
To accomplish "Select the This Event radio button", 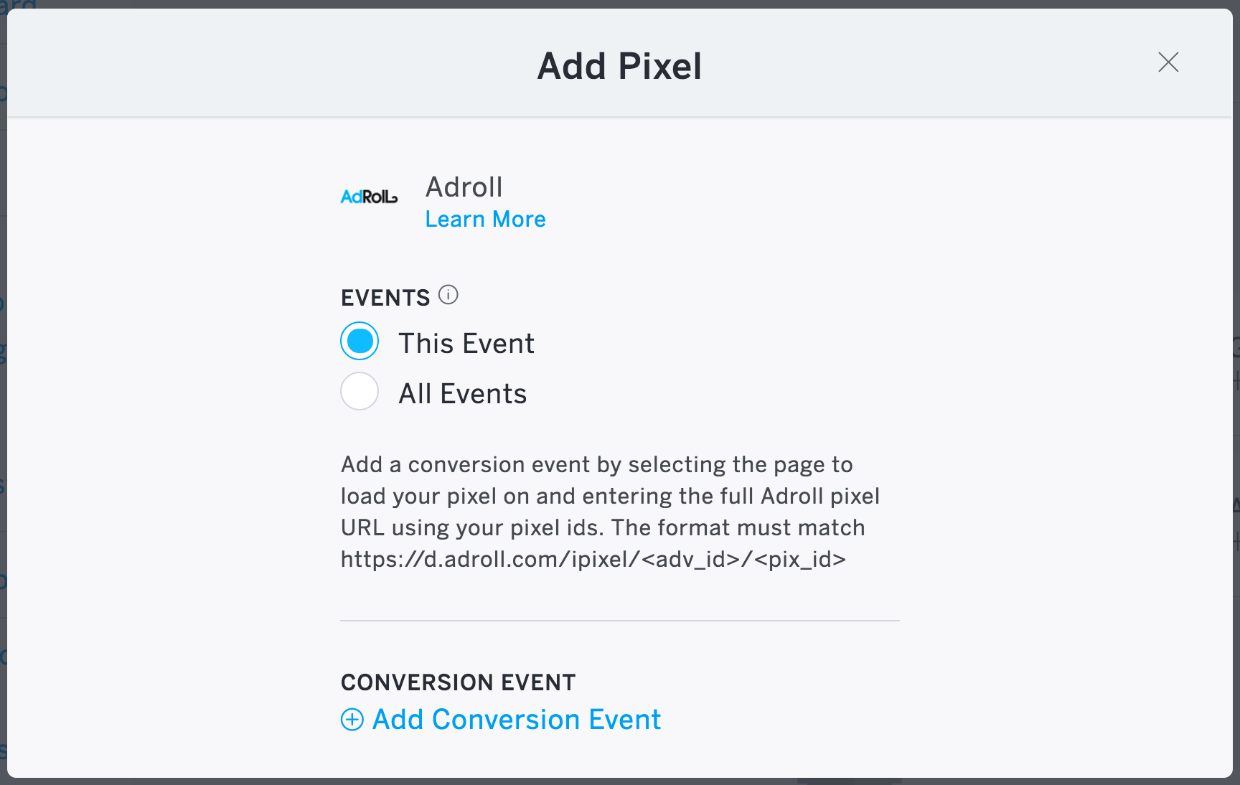I will 360,342.
